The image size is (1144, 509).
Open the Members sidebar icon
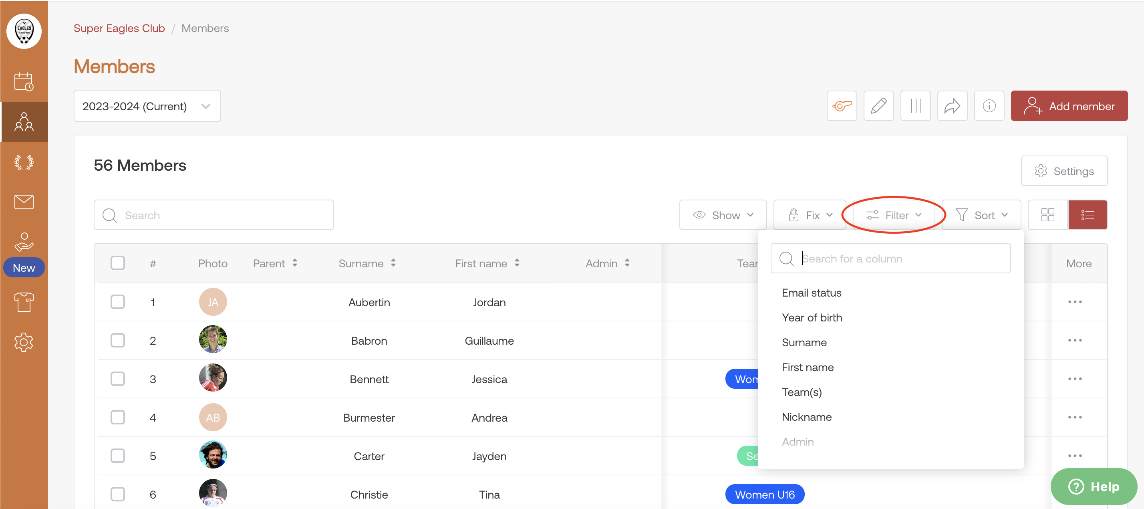click(x=24, y=122)
